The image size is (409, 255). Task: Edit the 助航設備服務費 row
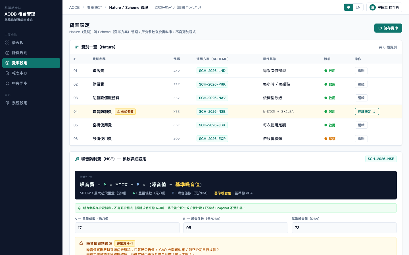(361, 98)
